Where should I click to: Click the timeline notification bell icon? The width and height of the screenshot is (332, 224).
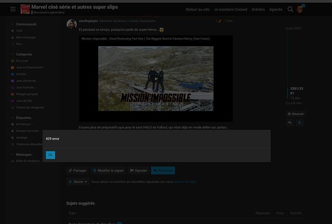coord(299,123)
